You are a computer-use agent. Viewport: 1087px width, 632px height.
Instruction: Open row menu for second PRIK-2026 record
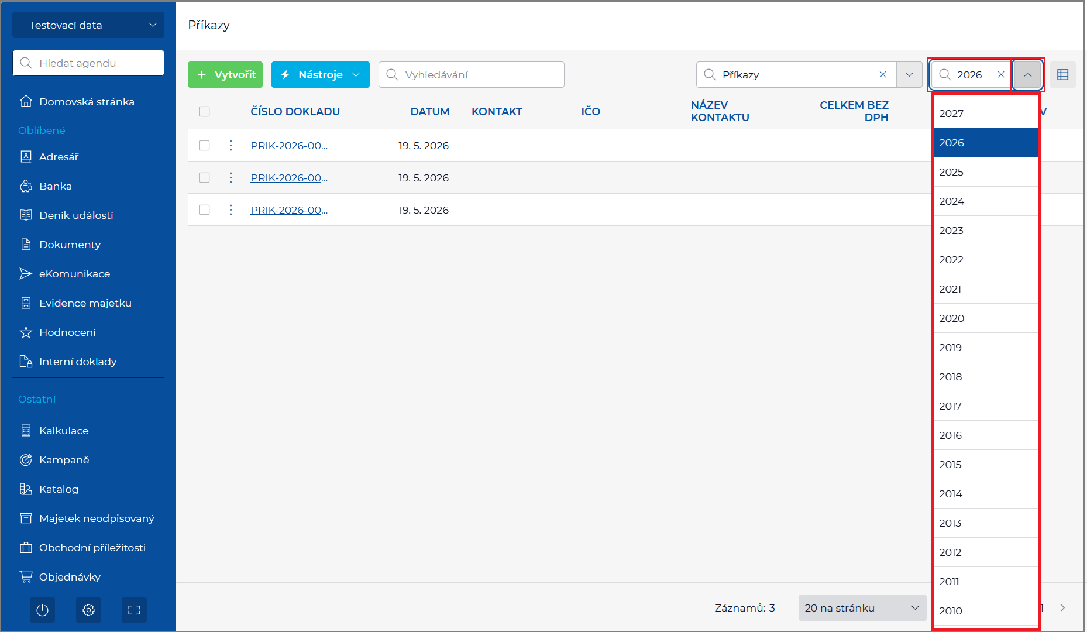pos(231,177)
